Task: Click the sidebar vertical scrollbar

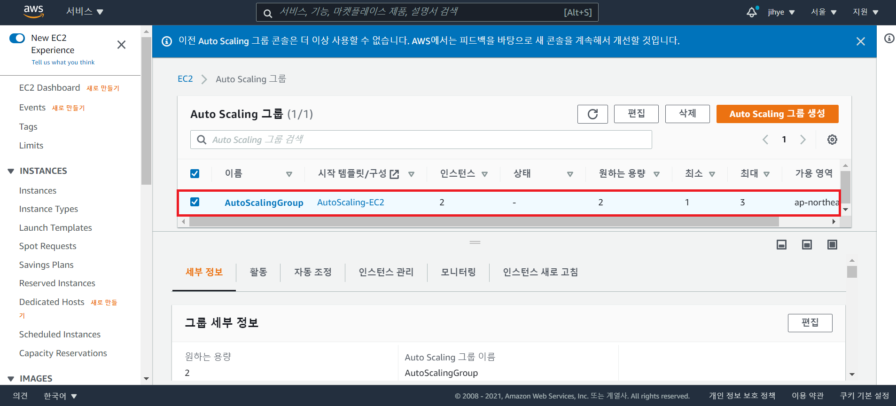Action: coord(146,111)
